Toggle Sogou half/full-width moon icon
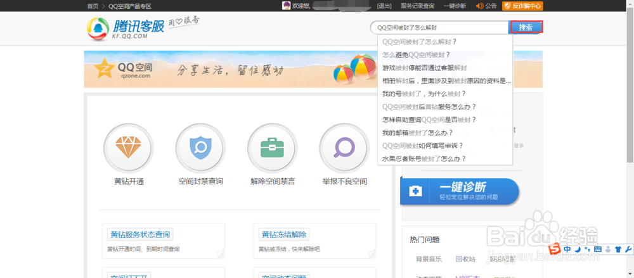Screen dimensions: 634x278 (x=578, y=249)
